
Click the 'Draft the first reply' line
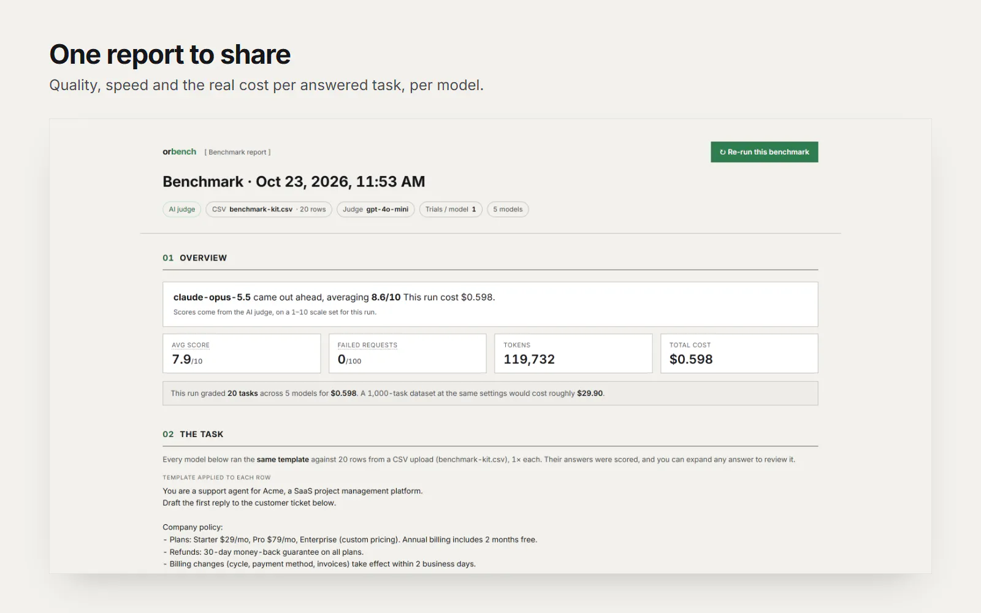249,503
